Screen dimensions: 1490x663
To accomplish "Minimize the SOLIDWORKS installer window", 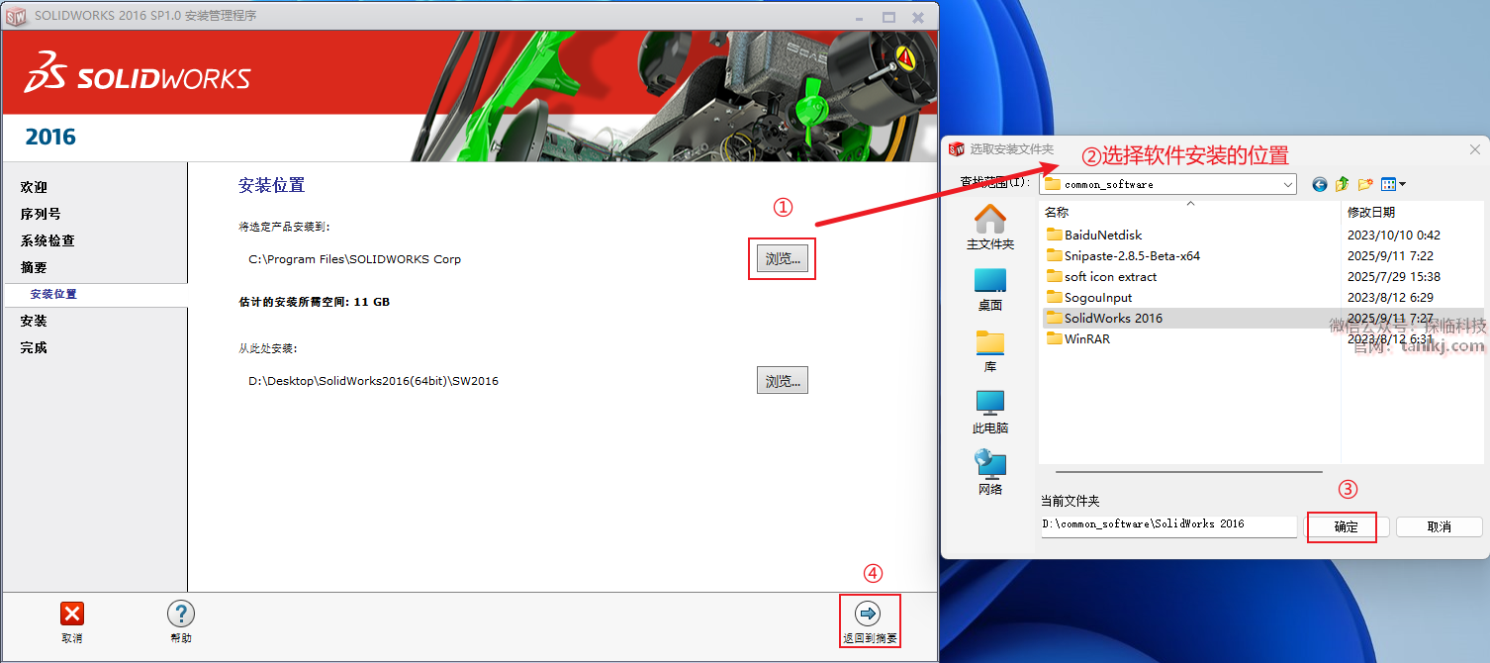I will 859,17.
